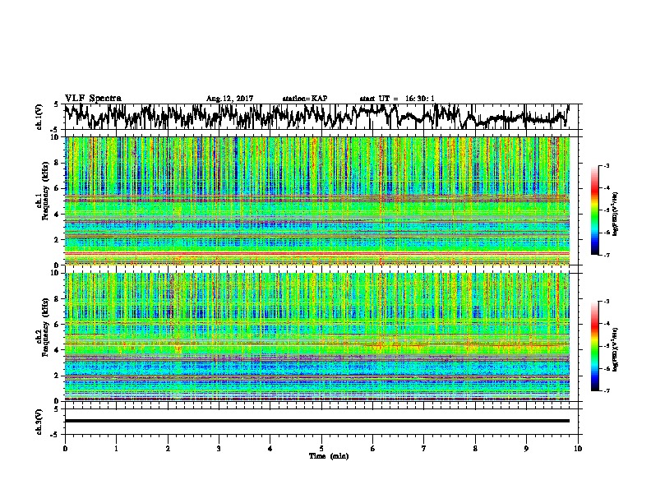
Task: Click the time axis tick label '5'
Action: point(321,449)
